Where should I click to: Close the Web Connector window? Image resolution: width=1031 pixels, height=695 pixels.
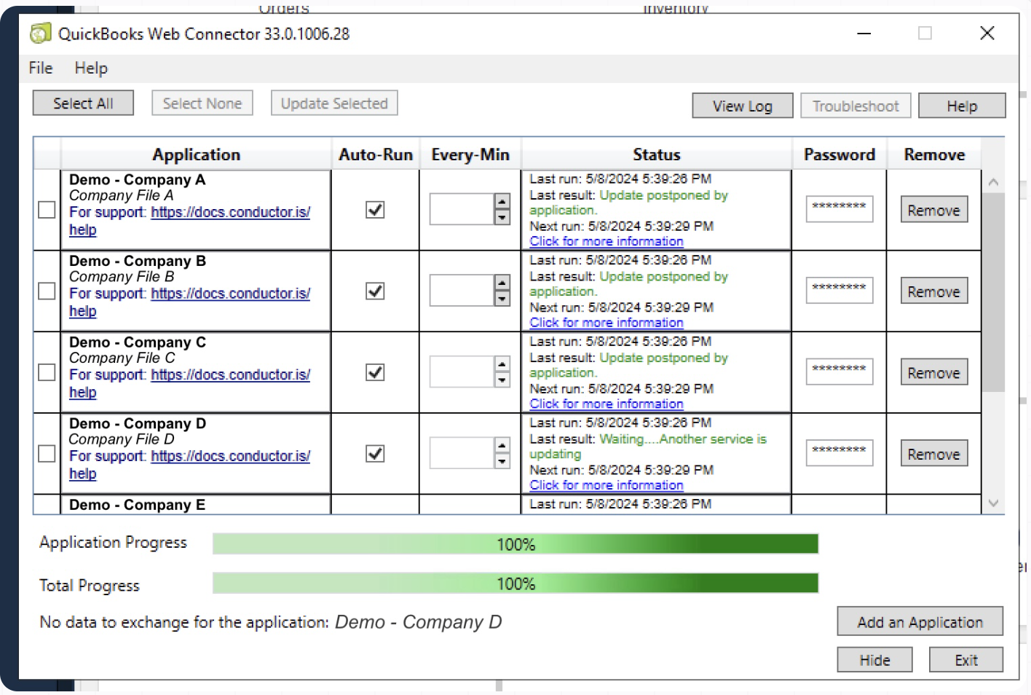tap(987, 33)
